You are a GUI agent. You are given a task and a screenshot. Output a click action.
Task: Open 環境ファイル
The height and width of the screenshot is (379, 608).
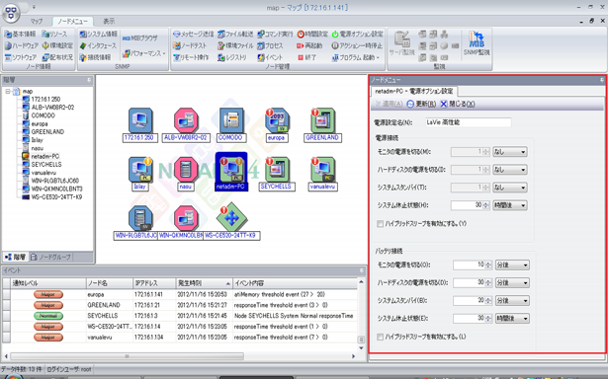click(235, 45)
